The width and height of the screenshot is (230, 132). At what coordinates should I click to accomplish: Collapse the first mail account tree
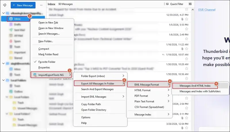click(x=3, y=13)
